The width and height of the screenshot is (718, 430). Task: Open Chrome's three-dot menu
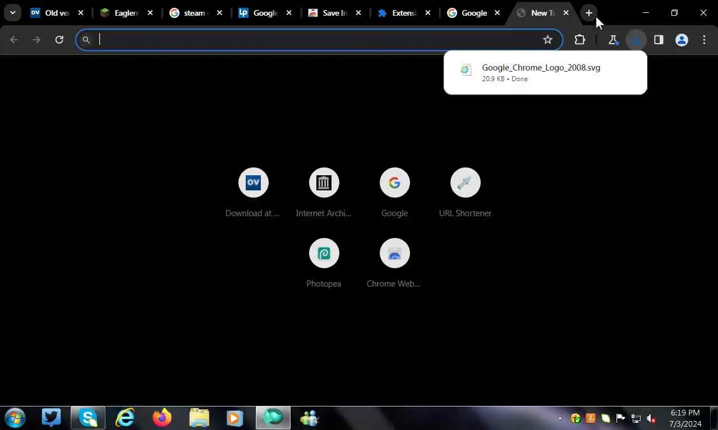tap(705, 40)
